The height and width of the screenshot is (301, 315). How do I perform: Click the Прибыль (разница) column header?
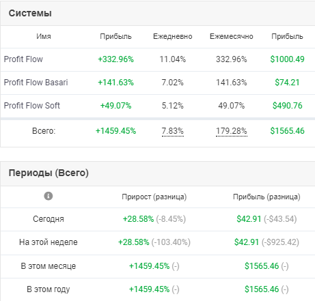click(x=266, y=197)
